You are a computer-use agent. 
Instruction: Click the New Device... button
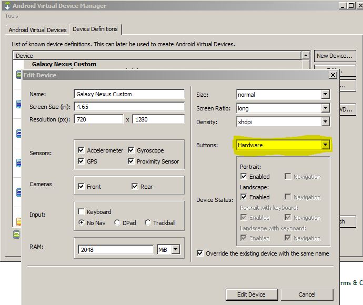[335, 56]
